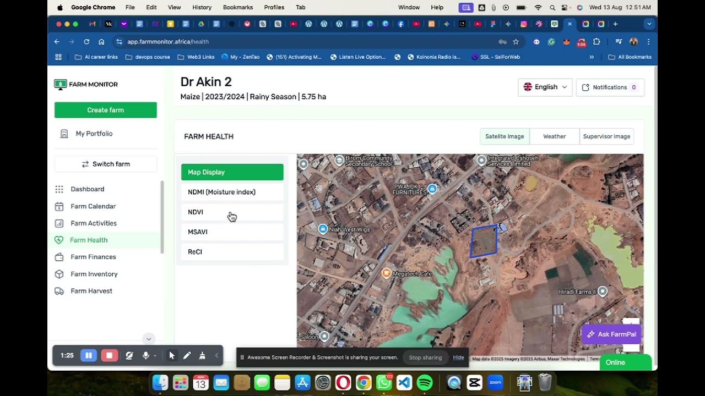
Task: Click the Farm Inventory box icon
Action: click(59, 274)
